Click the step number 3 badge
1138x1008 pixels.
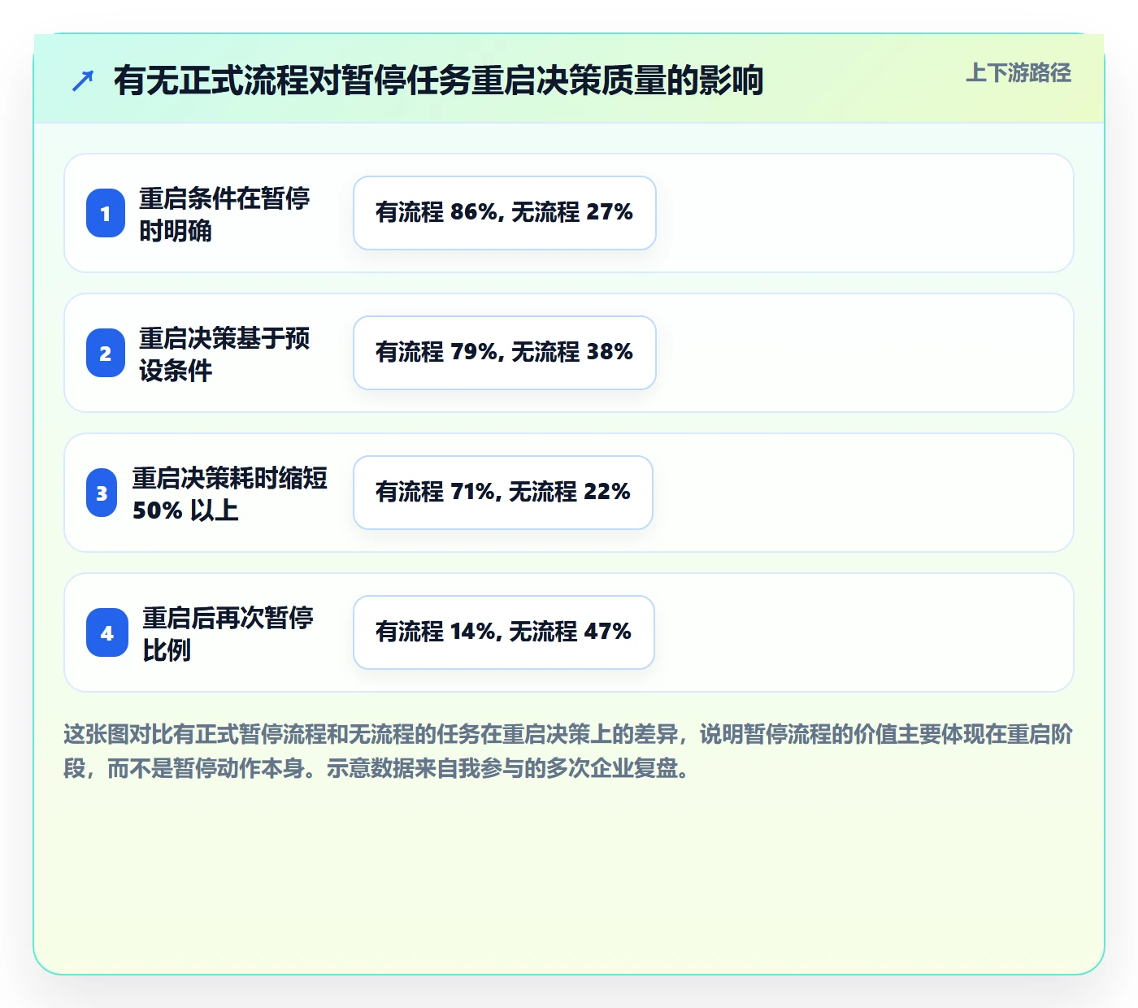point(102,493)
